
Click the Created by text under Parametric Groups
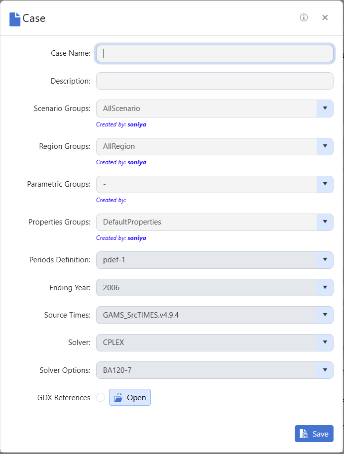point(111,200)
